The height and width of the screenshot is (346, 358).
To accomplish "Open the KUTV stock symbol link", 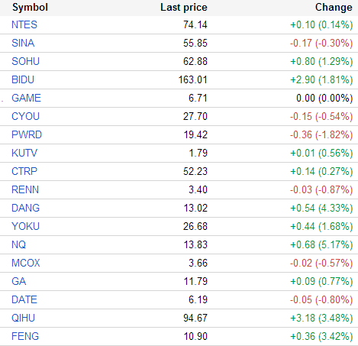I will pos(24,153).
